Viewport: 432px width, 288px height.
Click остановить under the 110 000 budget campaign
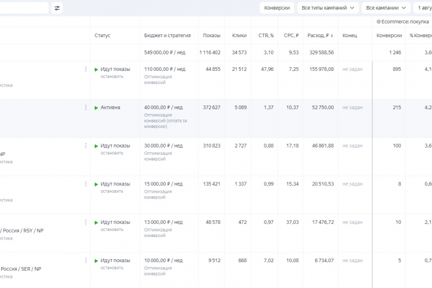click(x=112, y=76)
